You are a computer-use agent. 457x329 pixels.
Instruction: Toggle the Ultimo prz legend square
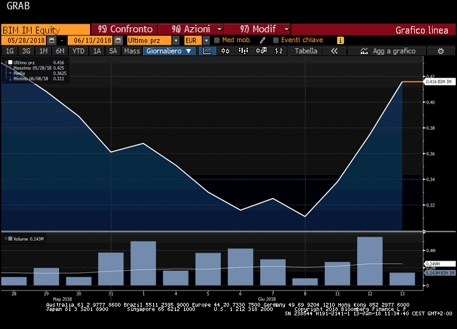[x=7, y=63]
